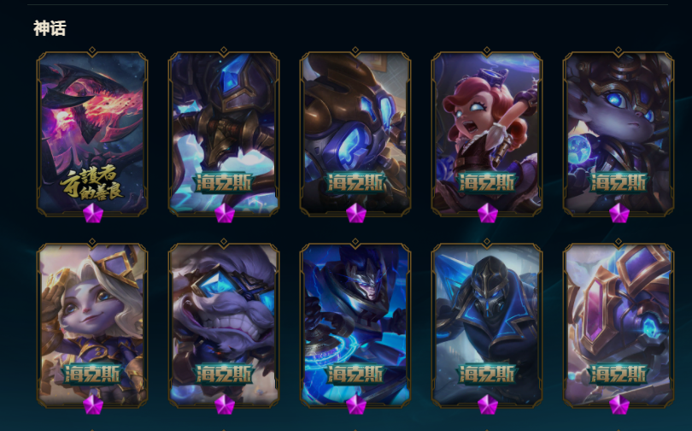Select Hextech card with blue crystal-headed armored figure
The width and height of the screenshot is (692, 431).
(x=224, y=133)
